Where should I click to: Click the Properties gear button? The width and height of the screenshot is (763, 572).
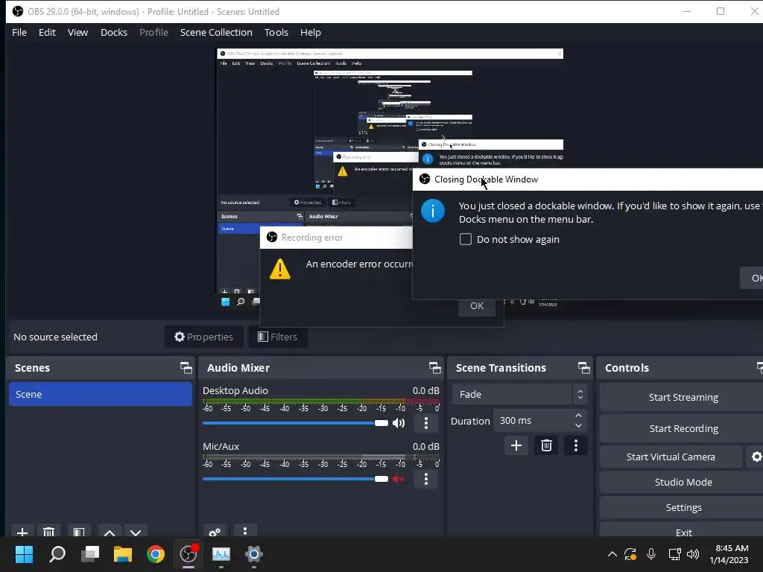[204, 337]
